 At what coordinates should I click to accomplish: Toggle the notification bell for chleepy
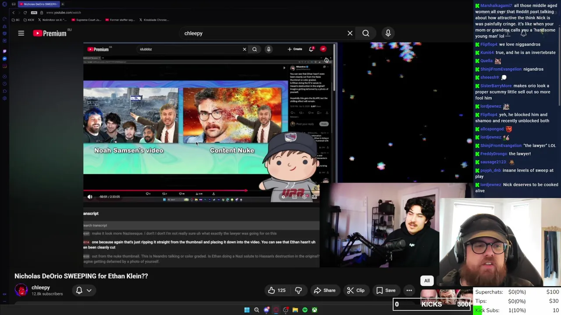click(79, 290)
